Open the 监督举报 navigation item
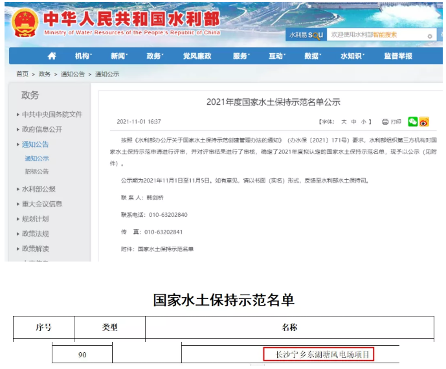Image resolution: width=446 pixels, height=369 pixels. (x=398, y=56)
